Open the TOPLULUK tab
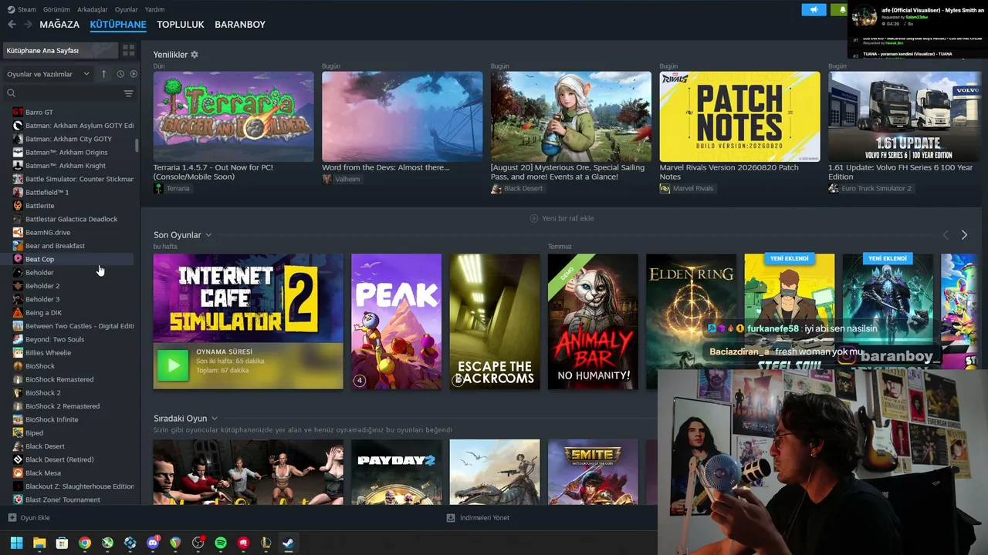The height and width of the screenshot is (555, 988). (x=181, y=25)
